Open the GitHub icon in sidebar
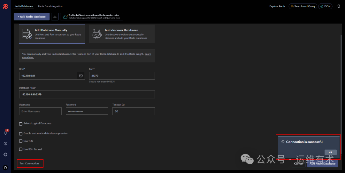Image resolution: width=345 pixels, height=173 pixels. (5, 168)
